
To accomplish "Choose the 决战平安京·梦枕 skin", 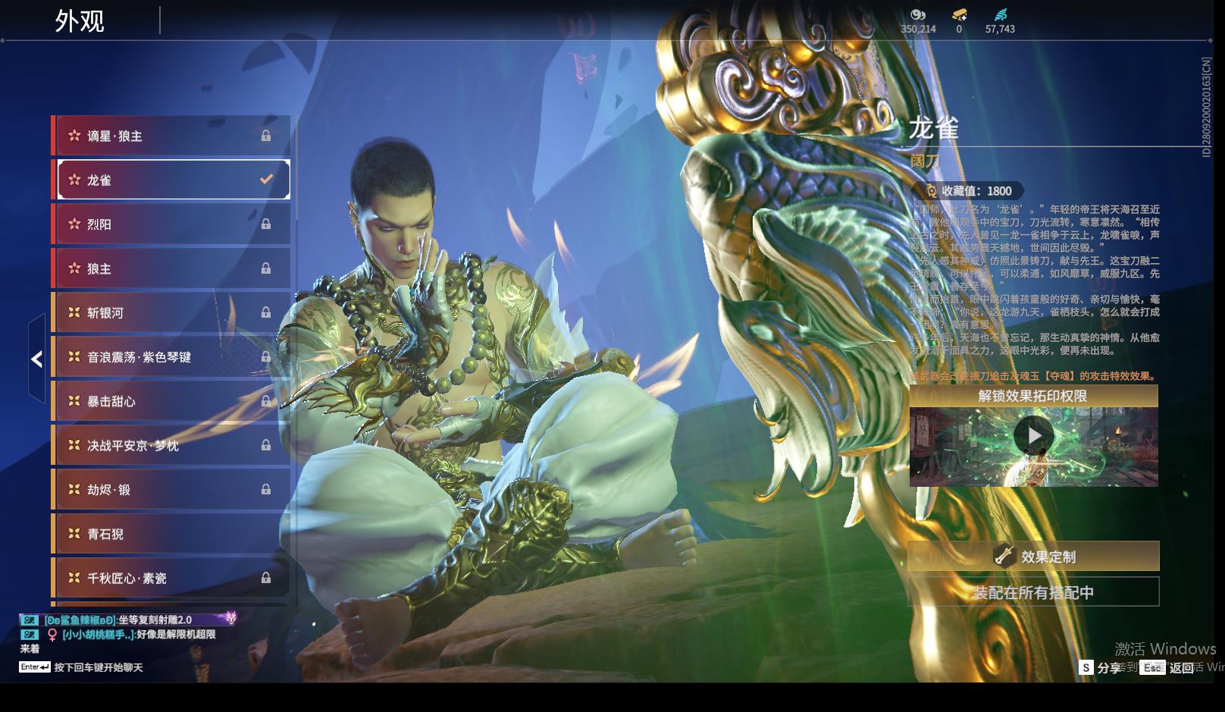I will [171, 445].
